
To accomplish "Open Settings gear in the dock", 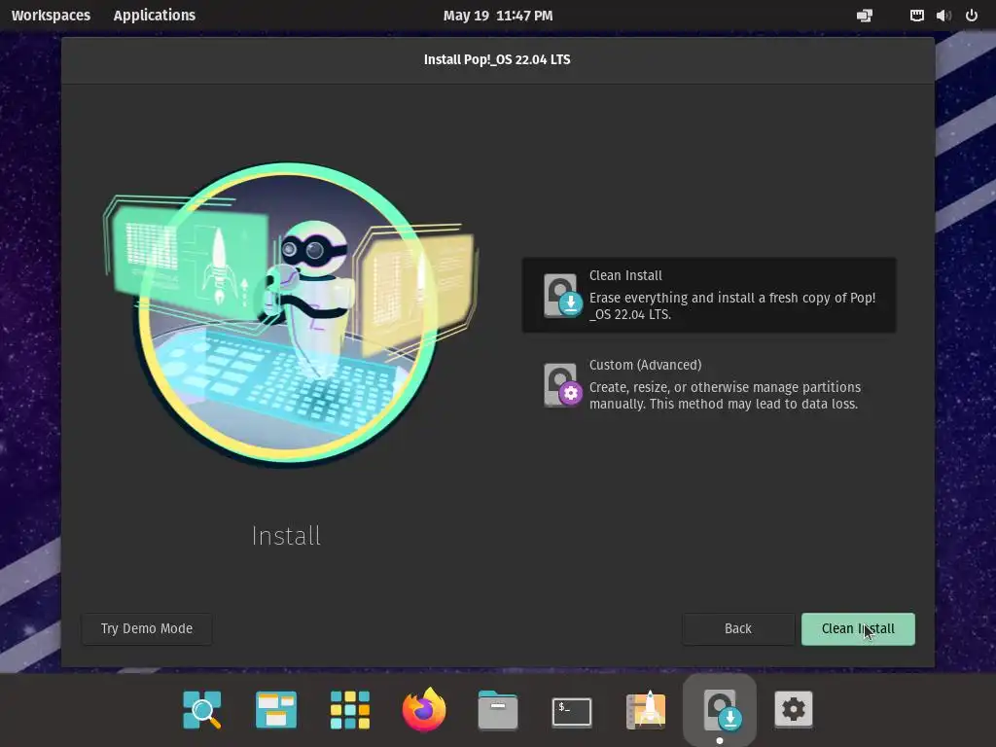I will 794,709.
